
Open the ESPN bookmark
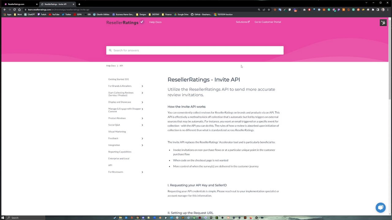[78, 14]
